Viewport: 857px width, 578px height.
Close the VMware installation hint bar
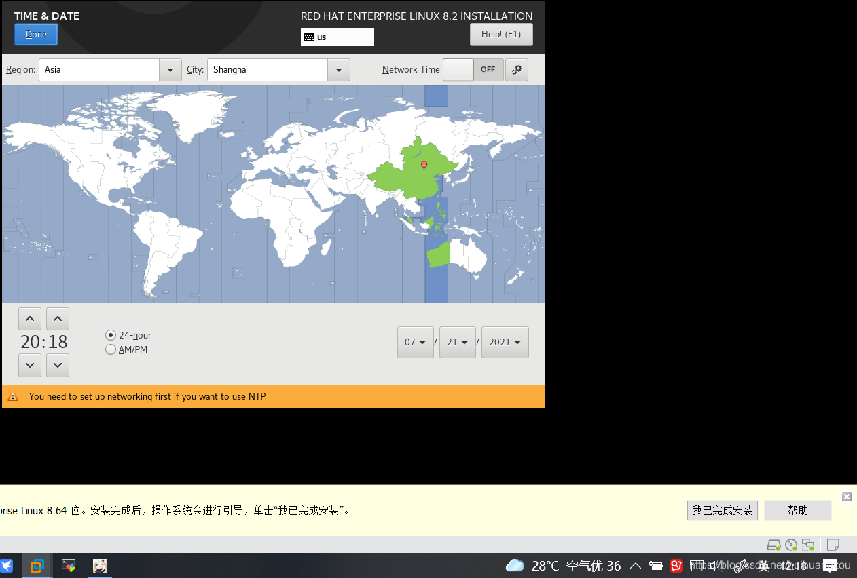pyautogui.click(x=847, y=497)
